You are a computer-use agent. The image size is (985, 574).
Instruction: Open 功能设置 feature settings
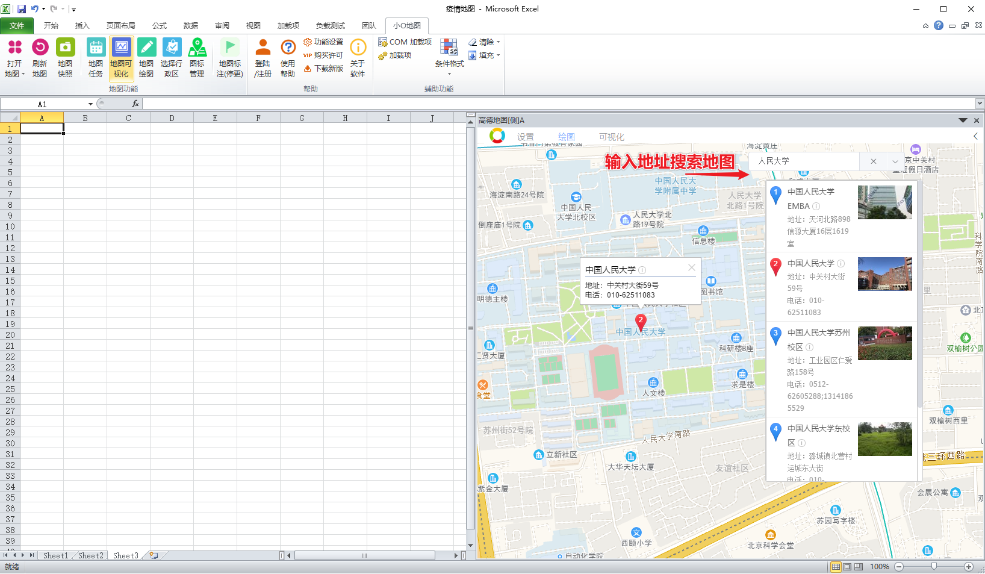[323, 42]
